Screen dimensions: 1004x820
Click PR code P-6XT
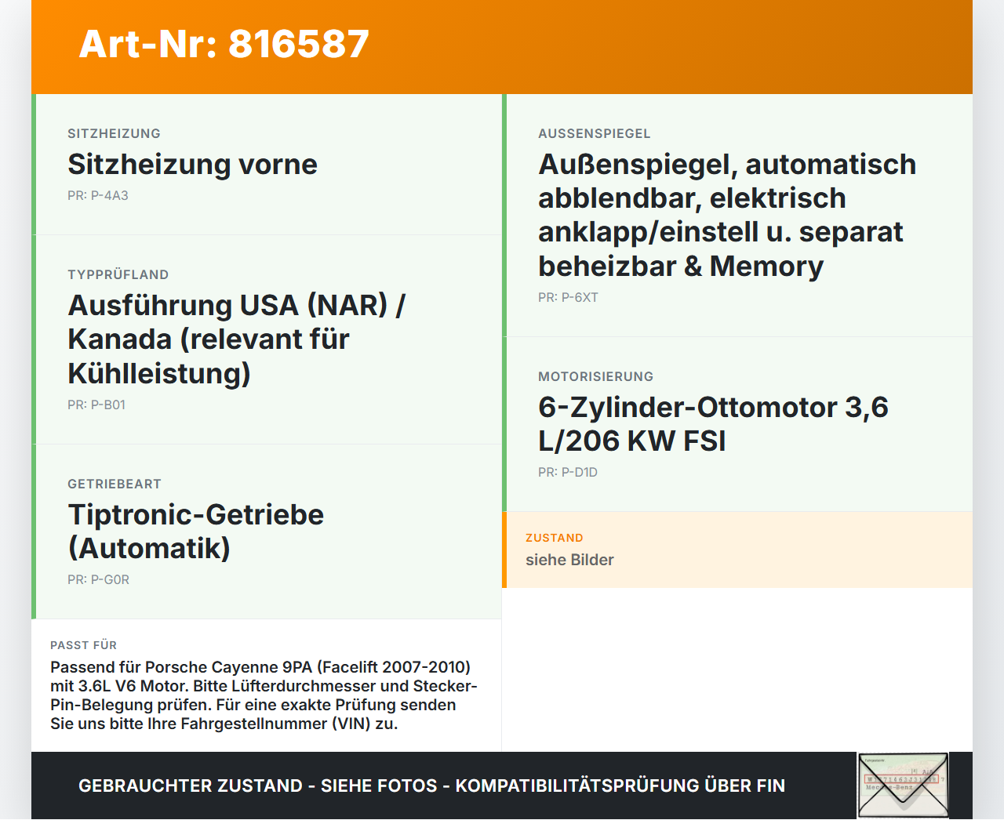pos(568,297)
